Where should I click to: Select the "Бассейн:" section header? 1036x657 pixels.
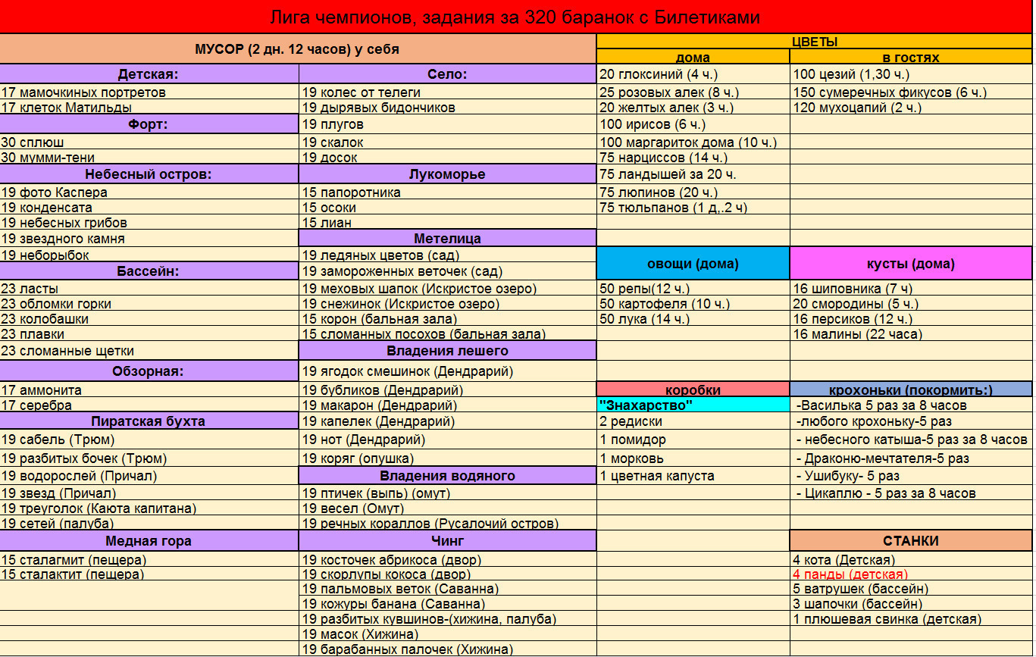tap(149, 271)
